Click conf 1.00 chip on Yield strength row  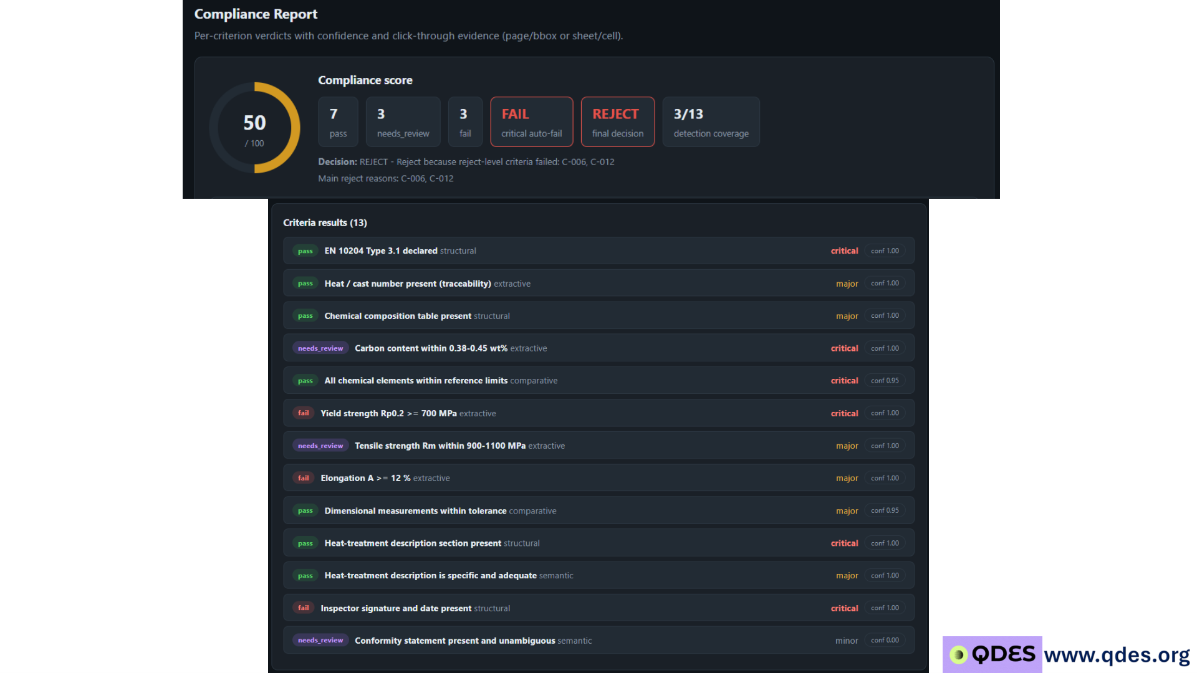pyautogui.click(x=885, y=413)
